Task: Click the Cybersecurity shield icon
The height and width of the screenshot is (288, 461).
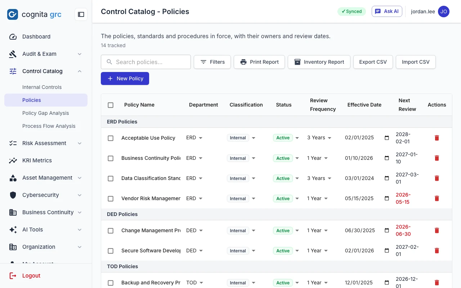Action: click(x=13, y=195)
